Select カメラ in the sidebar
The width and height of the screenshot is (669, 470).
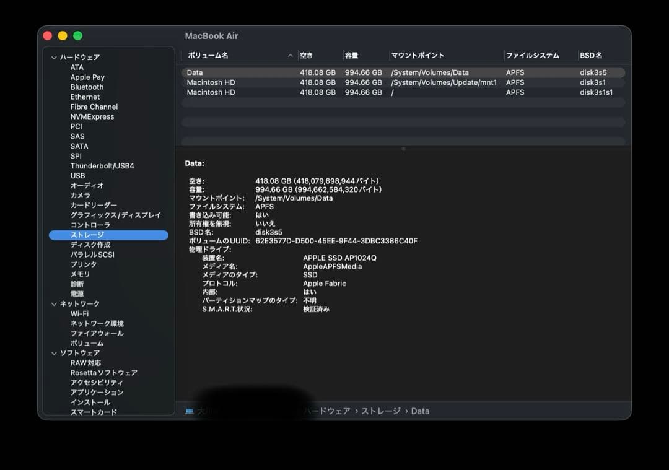(80, 195)
